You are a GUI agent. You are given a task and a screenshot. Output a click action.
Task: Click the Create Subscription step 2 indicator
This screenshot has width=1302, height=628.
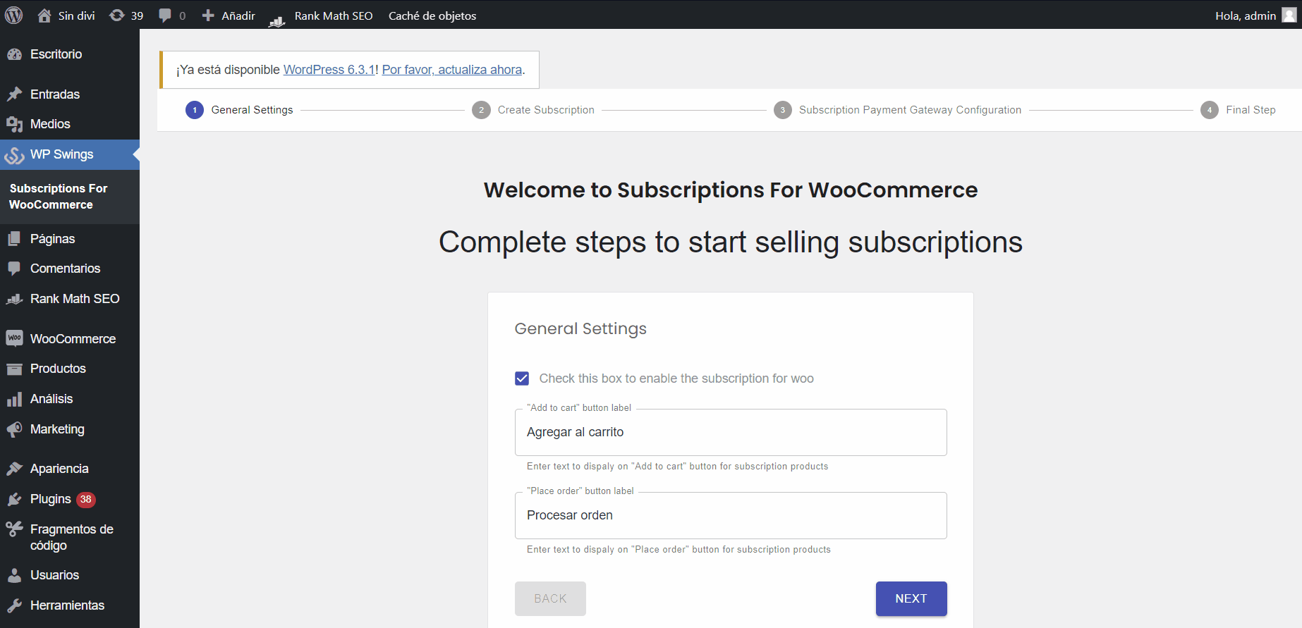tap(481, 110)
